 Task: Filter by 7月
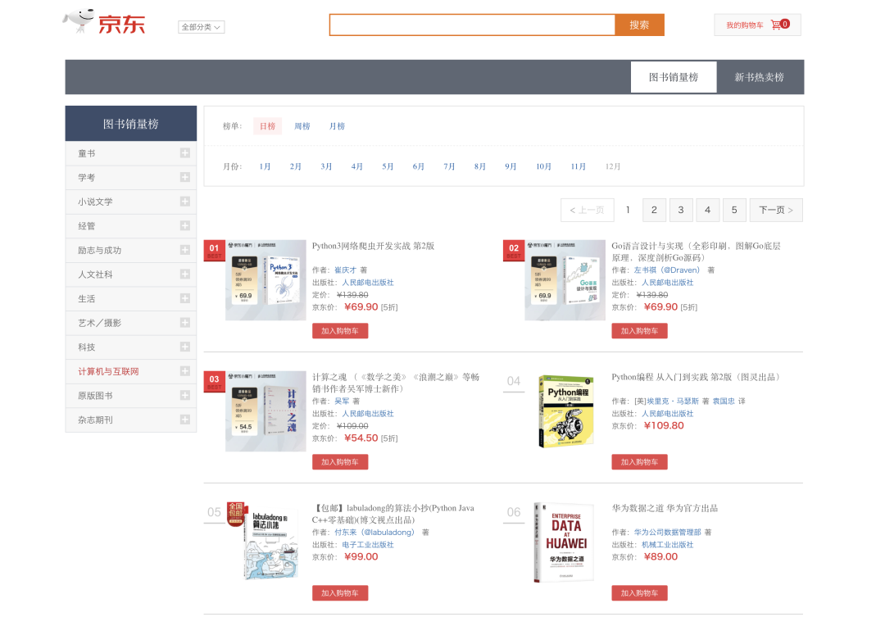point(449,166)
